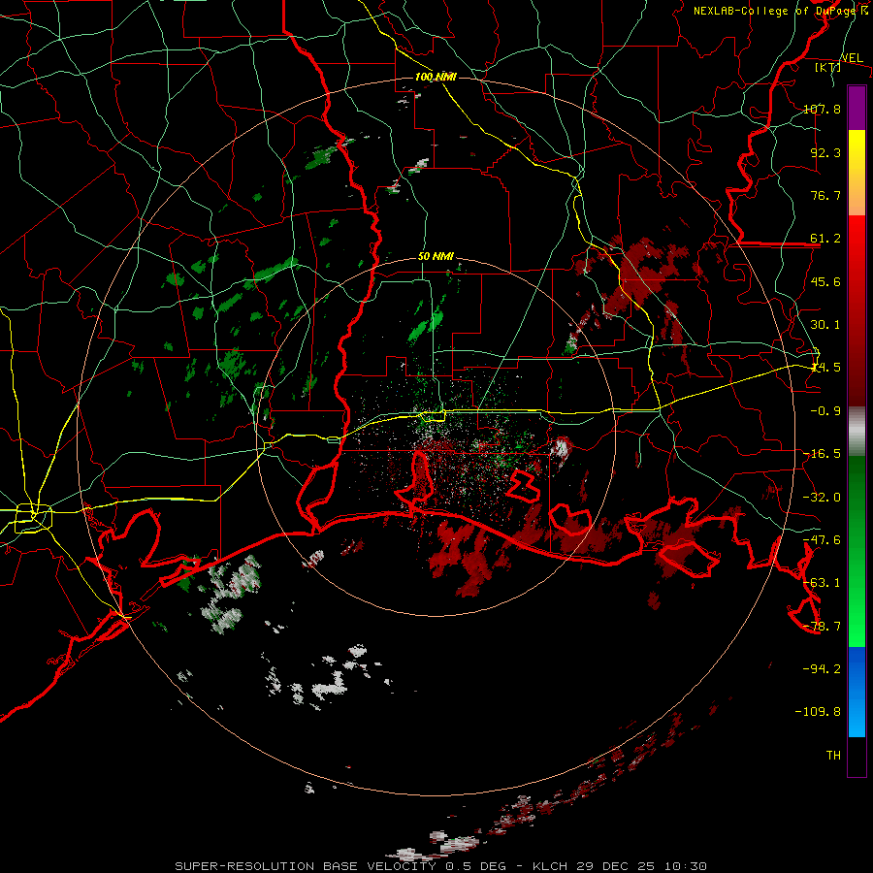The height and width of the screenshot is (873, 873).
Task: Click the SUPER-RESOLUTION BASE VELOCITY product title
Action: [307, 866]
